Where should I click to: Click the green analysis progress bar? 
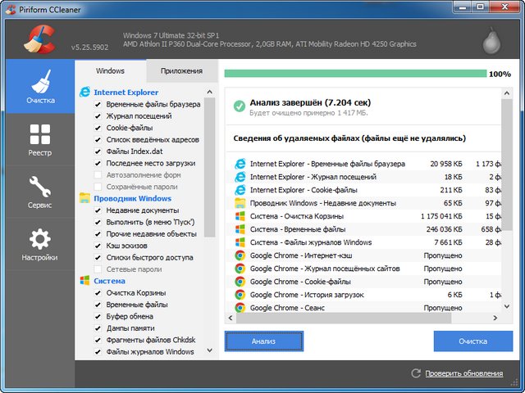pos(354,74)
